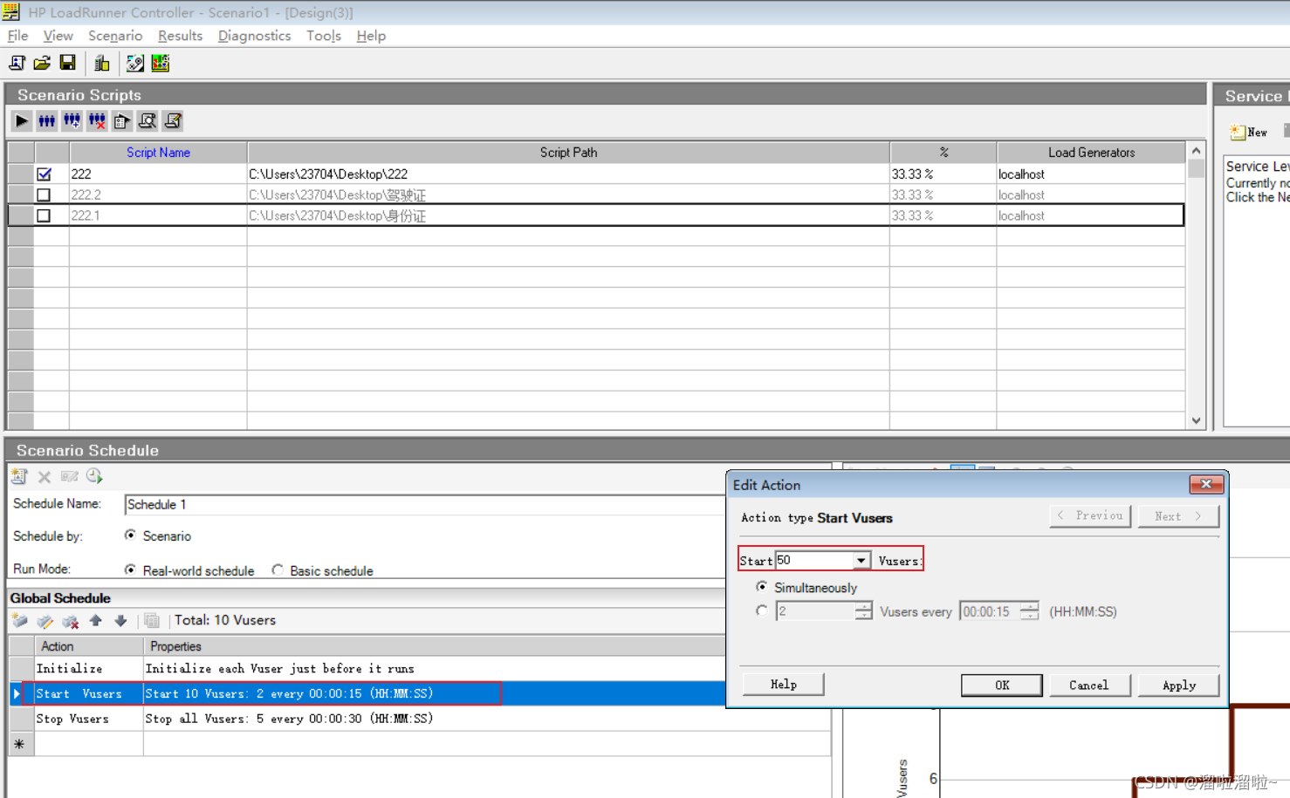
Task: Click the Script Name column header
Action: 158,153
